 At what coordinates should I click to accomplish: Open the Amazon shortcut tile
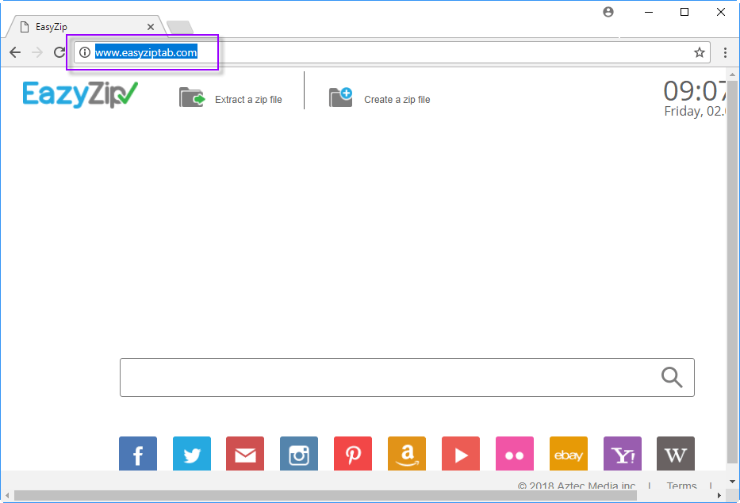[407, 454]
